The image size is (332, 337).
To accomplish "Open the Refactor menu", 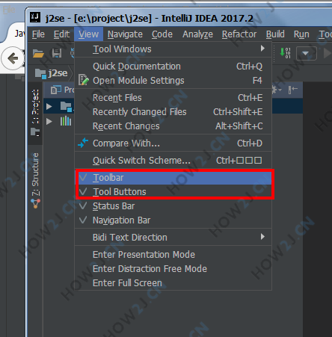I will pyautogui.click(x=239, y=34).
